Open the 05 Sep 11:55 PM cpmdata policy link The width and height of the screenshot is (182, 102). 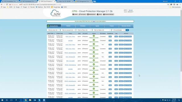click(70, 41)
